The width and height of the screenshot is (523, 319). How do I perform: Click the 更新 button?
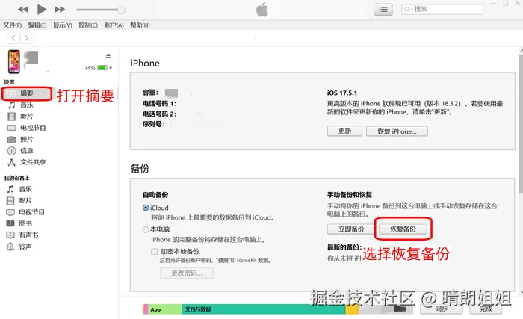click(x=344, y=131)
